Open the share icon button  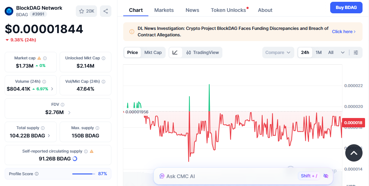(106, 11)
